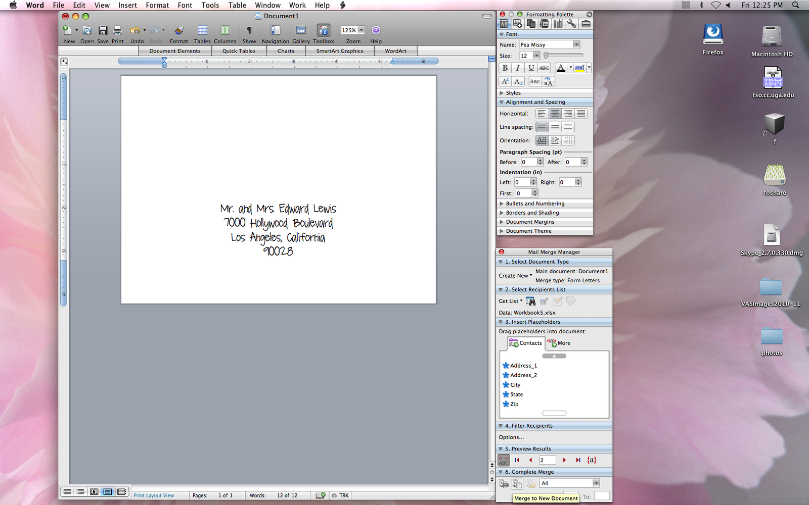Click the Open Data Source binoculars icon

[x=531, y=301]
